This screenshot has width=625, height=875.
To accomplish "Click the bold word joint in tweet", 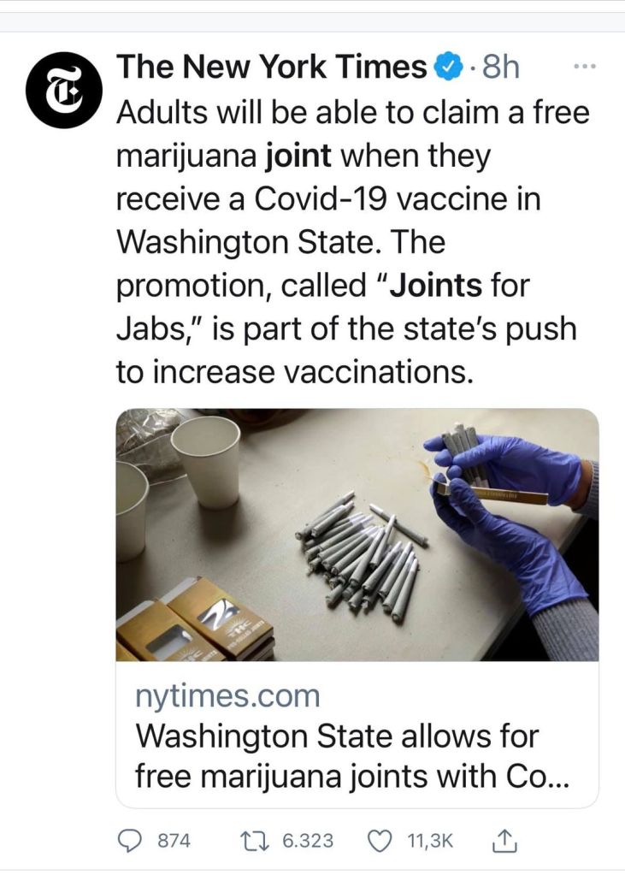I will tap(298, 157).
